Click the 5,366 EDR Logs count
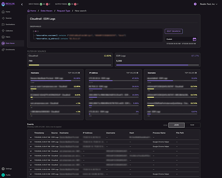This screenshot has width=222, height=178. [x=119, y=61]
